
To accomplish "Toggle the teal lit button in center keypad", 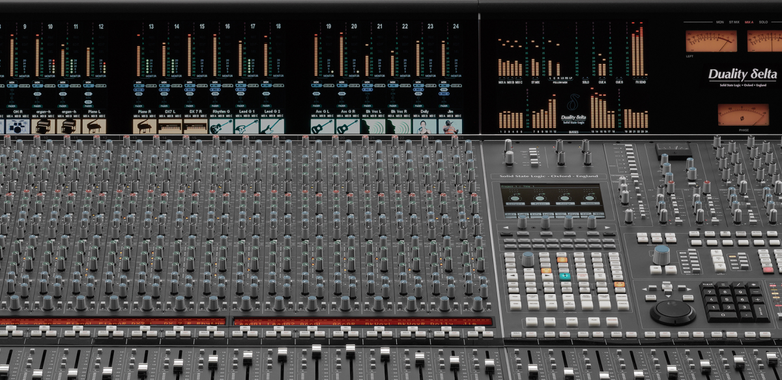I will [x=564, y=276].
